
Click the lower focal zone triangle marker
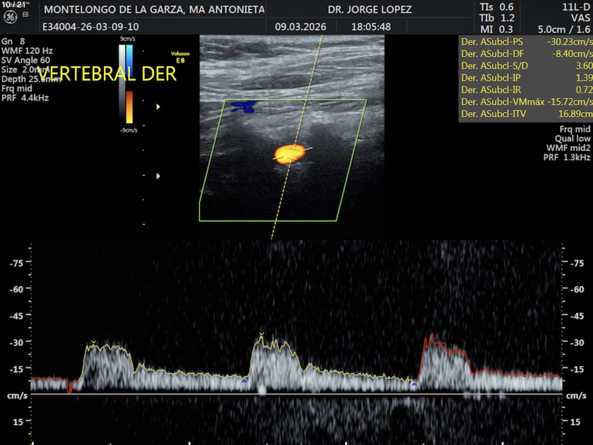click(158, 176)
